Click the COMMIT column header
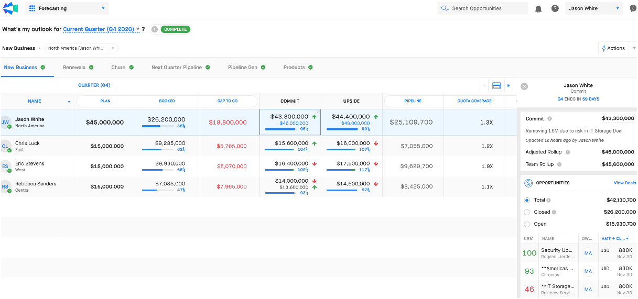Image resolution: width=638 pixels, height=299 pixels. tap(290, 101)
